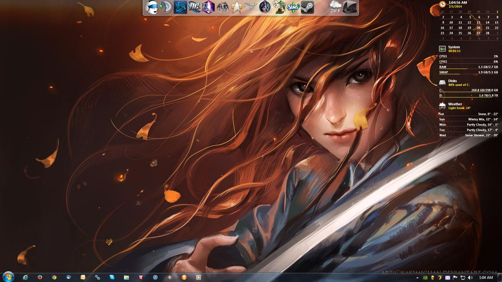This screenshot has width=502, height=282.
Task: Launch Winamp lightning bolt taskbar icon
Action: click(x=169, y=277)
